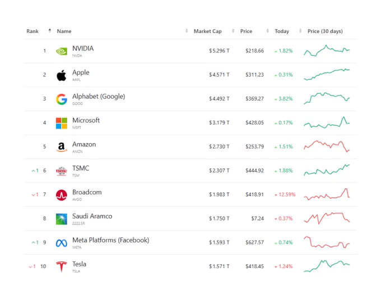Open the Alphabet (Google) name link
This screenshot has width=381, height=300.
click(x=99, y=96)
